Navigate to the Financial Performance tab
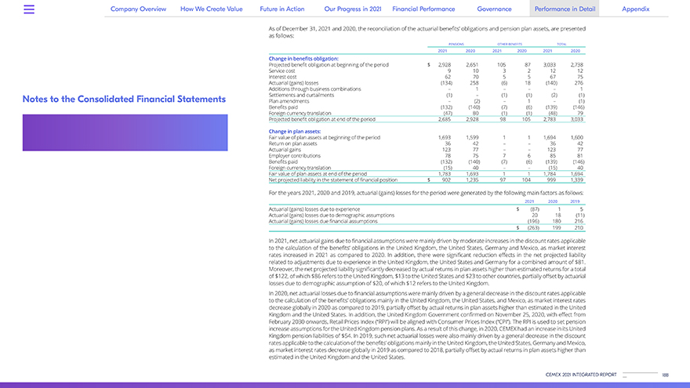Viewport: 690px width, 388px height. pos(423,9)
